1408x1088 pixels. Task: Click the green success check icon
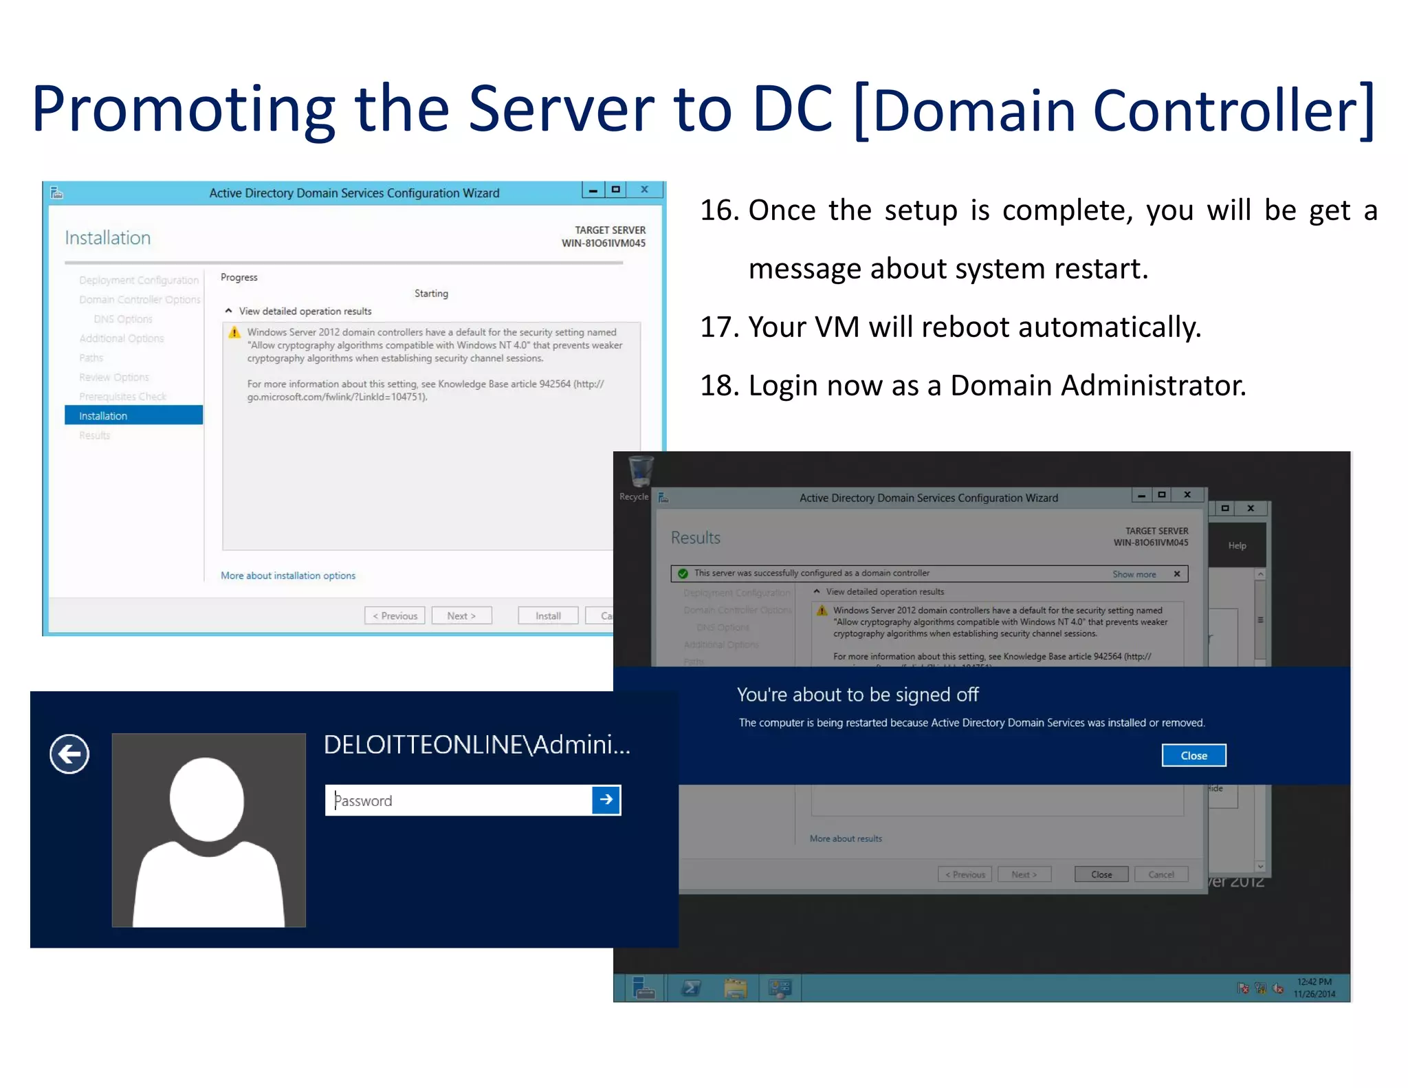(x=683, y=574)
